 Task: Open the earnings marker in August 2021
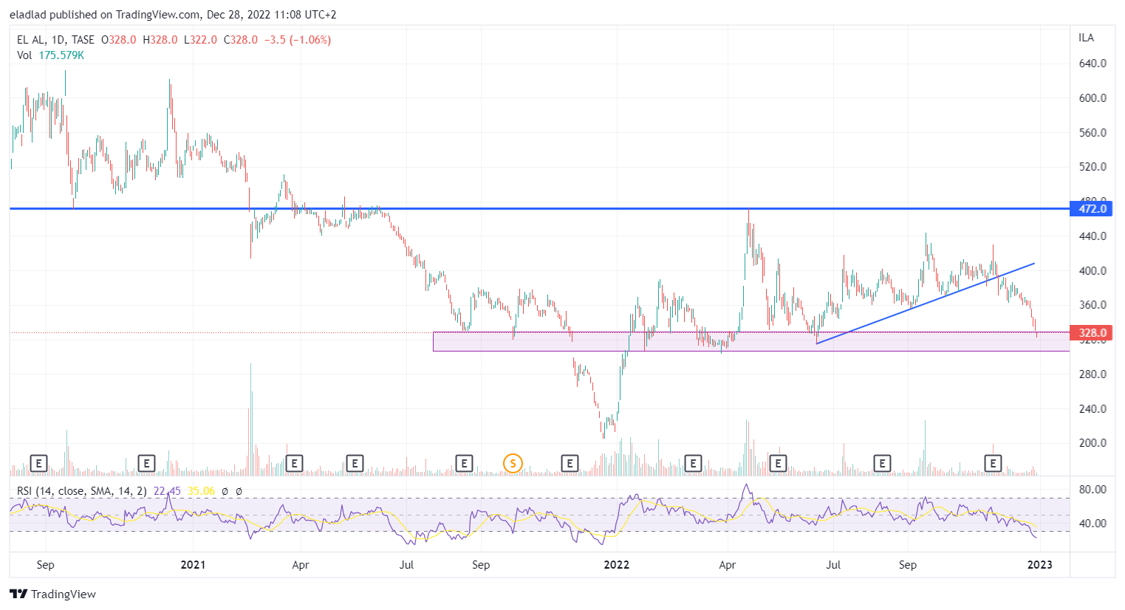pyautogui.click(x=464, y=463)
